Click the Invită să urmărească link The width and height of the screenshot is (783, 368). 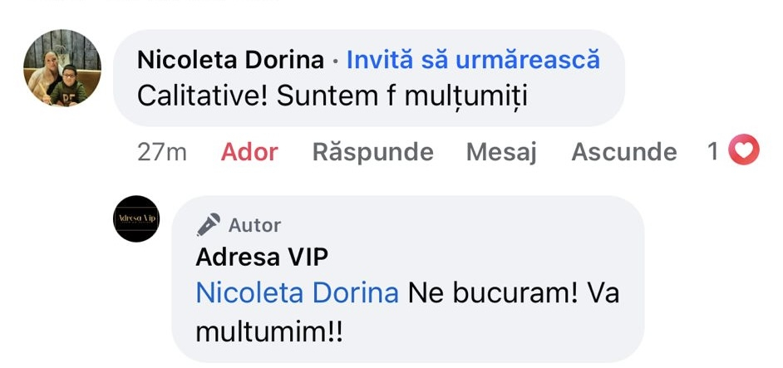473,60
